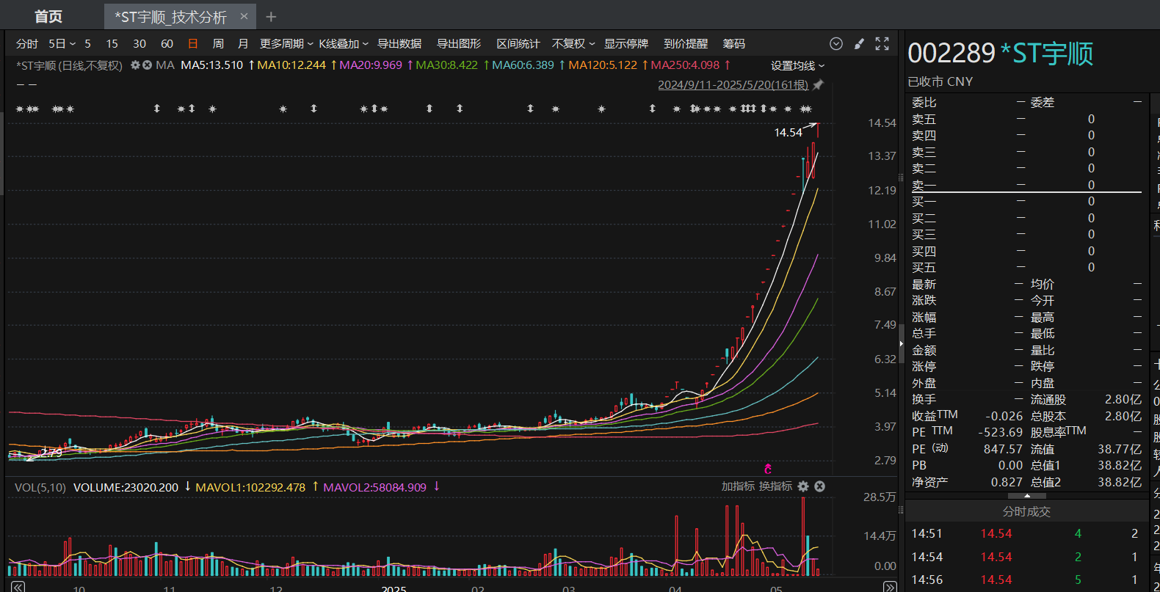Collapse side panel with small arrow handle
The image size is (1160, 592).
[902, 343]
